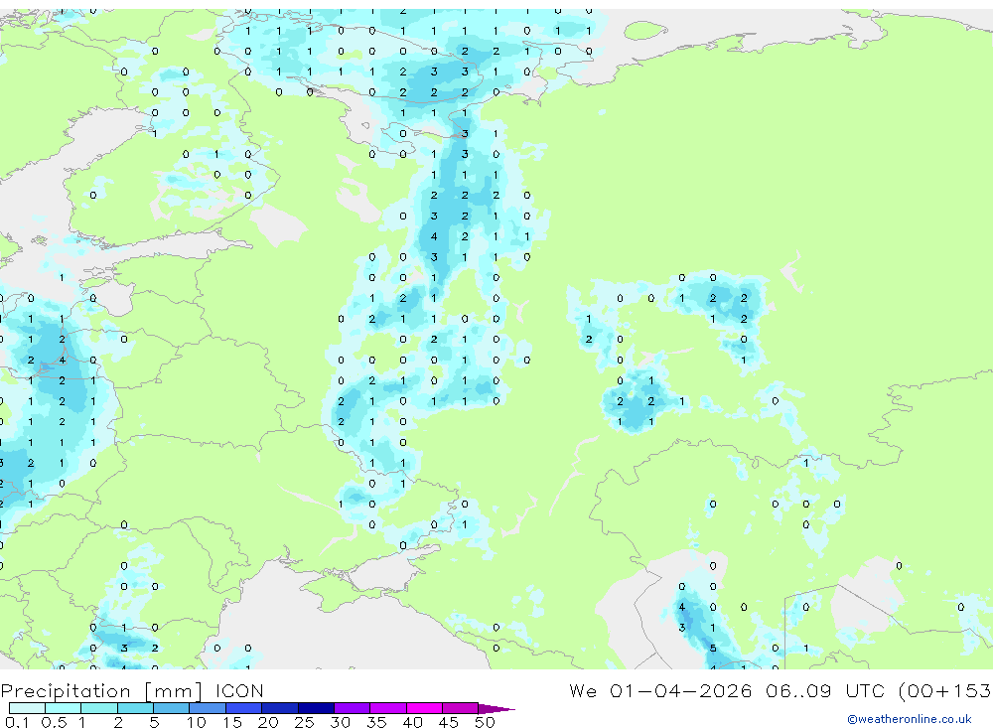Pick the 0.5–1 mm legend swatch
The width and height of the screenshot is (993, 728).
(x=64, y=708)
